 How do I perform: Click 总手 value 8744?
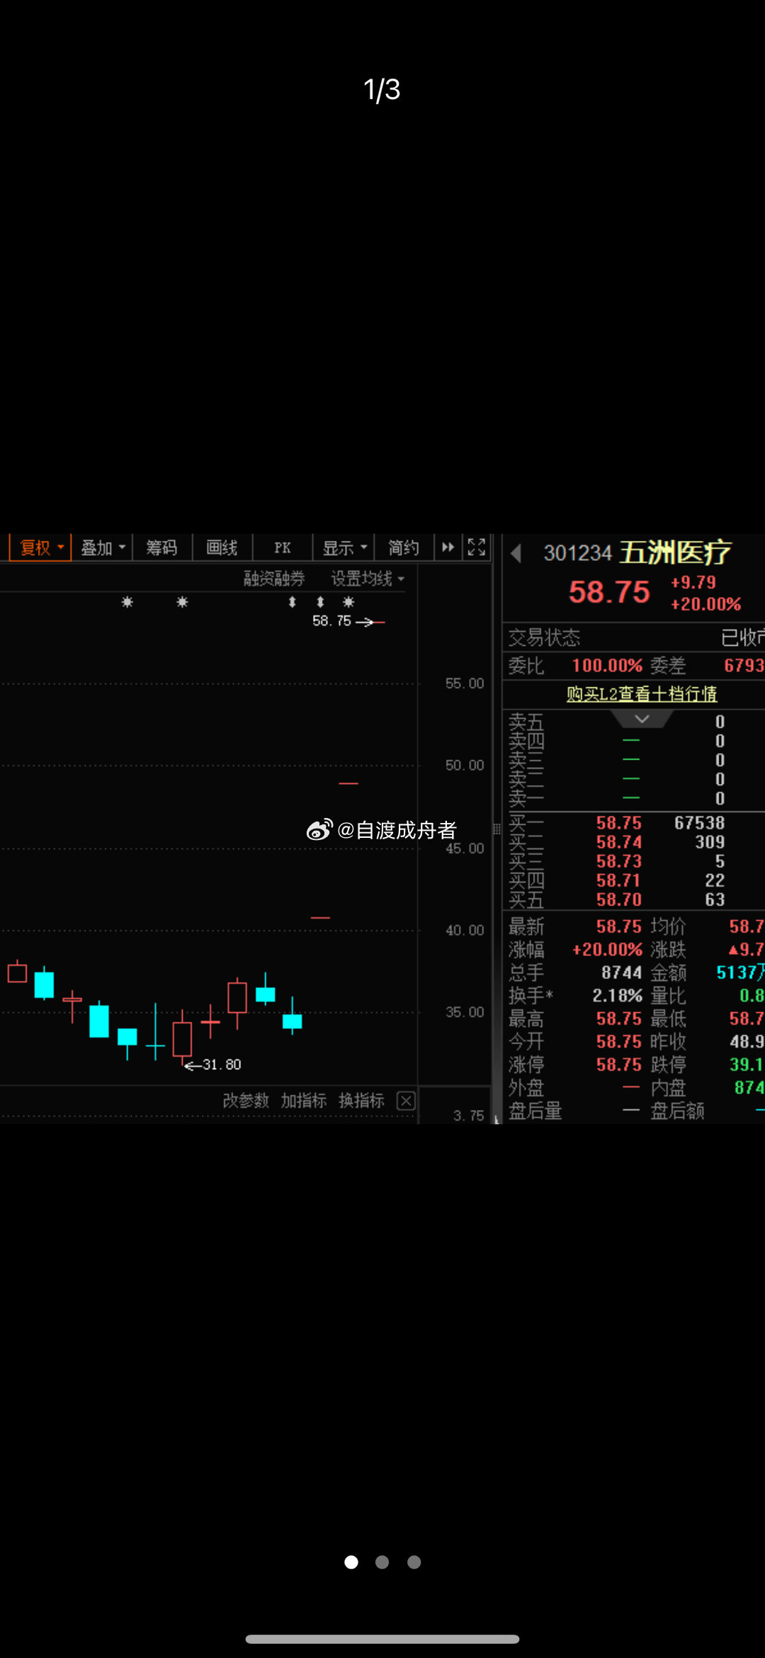tap(621, 972)
